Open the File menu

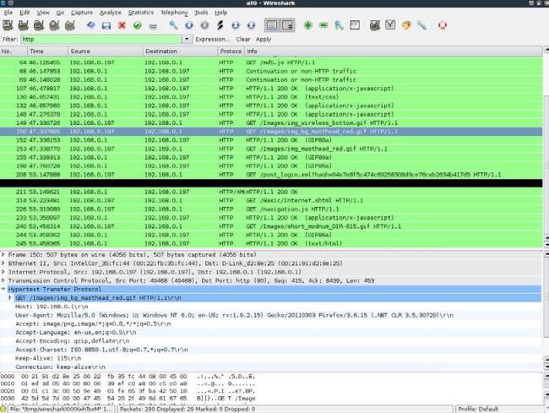(x=8, y=13)
